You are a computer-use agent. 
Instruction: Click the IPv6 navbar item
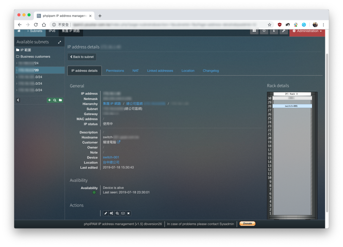pyautogui.click(x=52, y=31)
